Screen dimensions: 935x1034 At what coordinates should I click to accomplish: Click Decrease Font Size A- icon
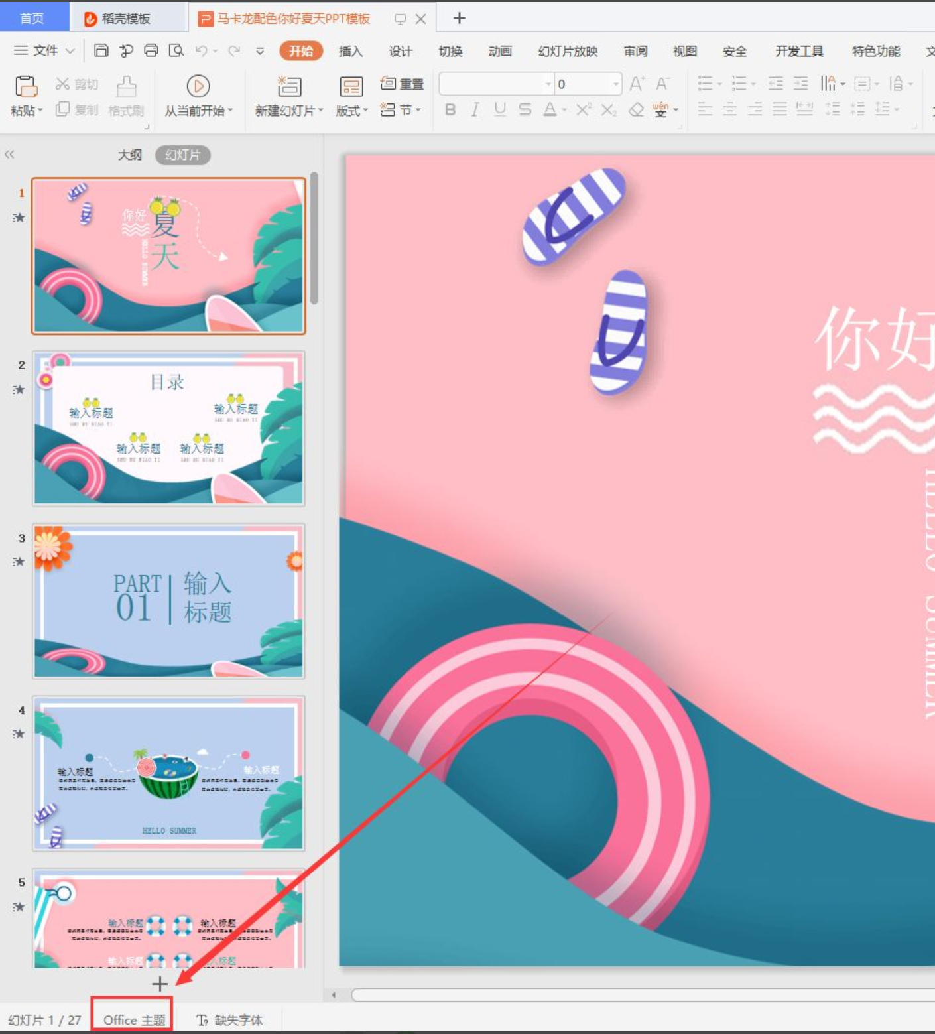(662, 84)
